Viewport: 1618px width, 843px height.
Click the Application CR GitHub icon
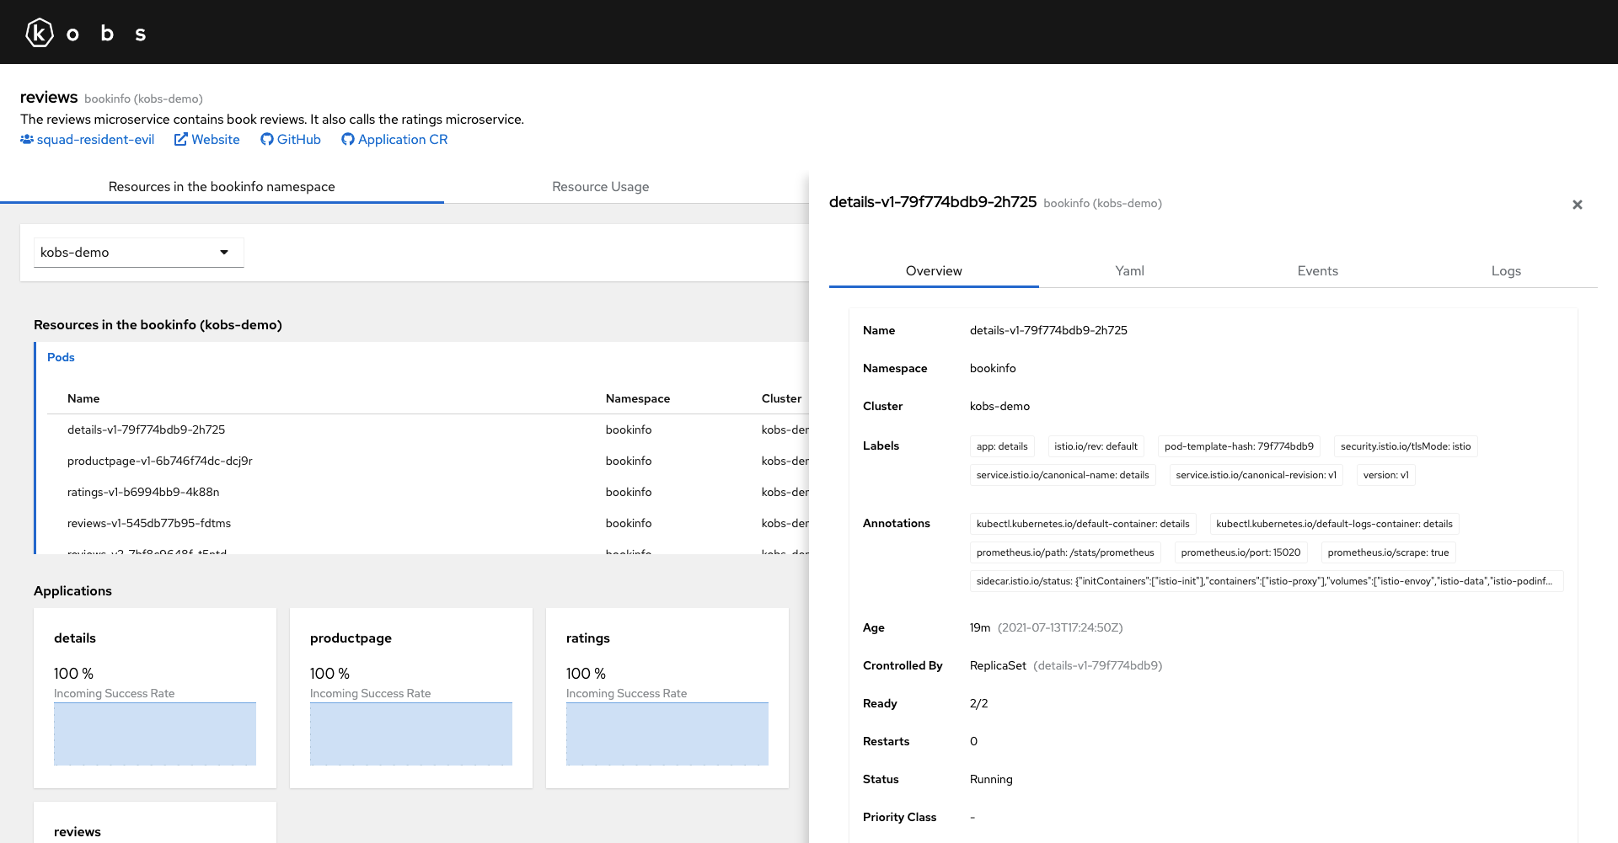click(x=348, y=140)
